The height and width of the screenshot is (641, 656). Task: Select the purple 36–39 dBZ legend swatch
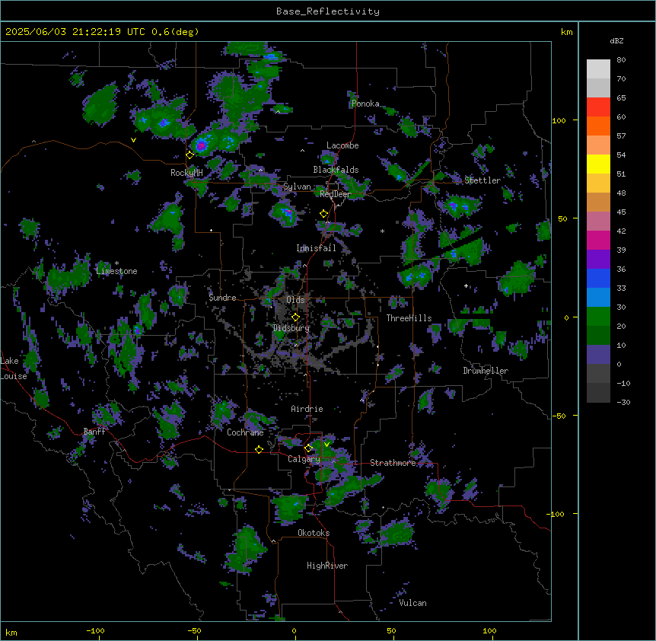tap(598, 260)
